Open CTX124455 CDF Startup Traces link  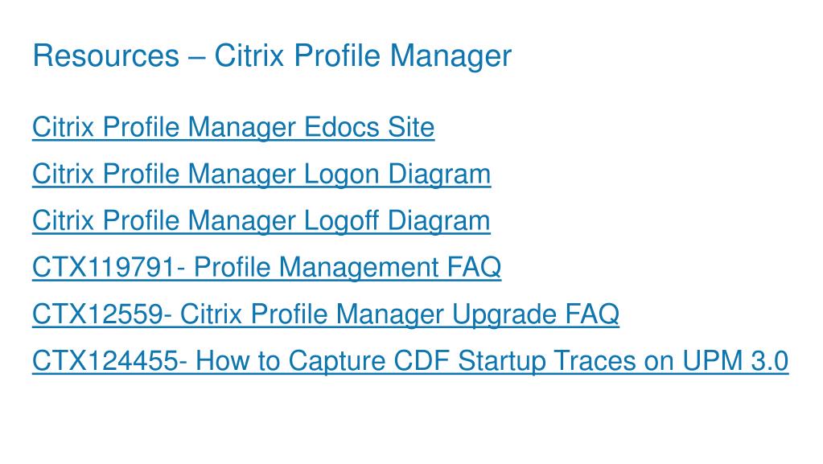coord(410,360)
